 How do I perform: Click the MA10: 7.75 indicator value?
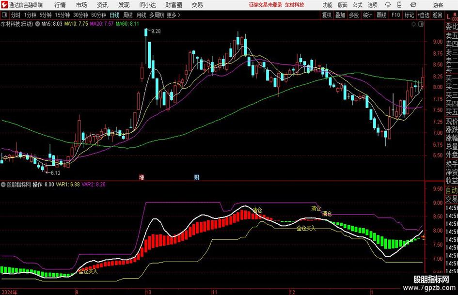[x=76, y=24]
